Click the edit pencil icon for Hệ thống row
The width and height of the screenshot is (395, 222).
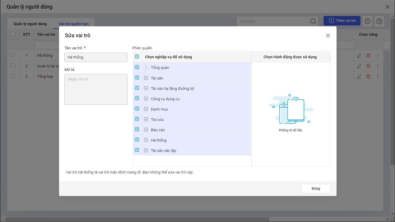point(359,56)
